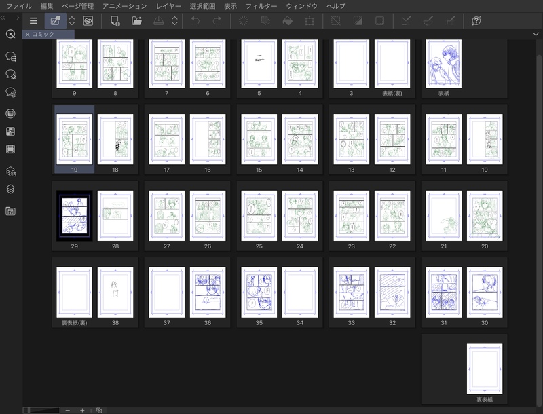The image size is (543, 414).
Task: Open the film strip Timeline icon in sidebar
Action: pyautogui.click(x=10, y=149)
